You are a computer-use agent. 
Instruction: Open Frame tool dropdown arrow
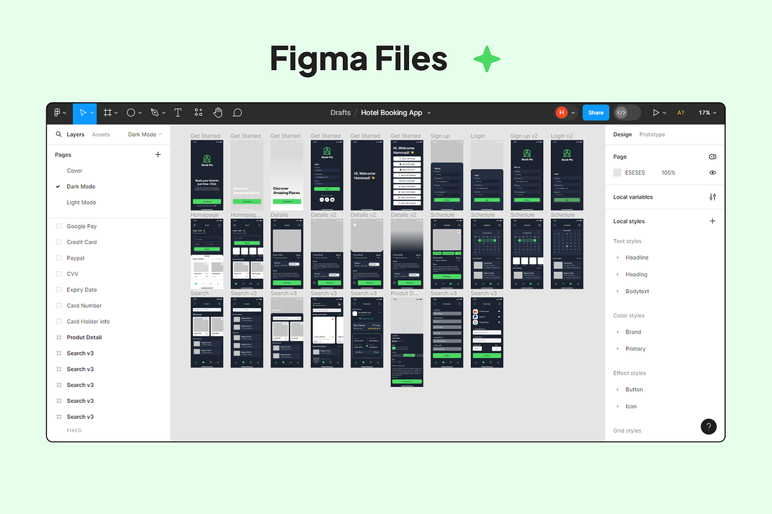coord(116,113)
